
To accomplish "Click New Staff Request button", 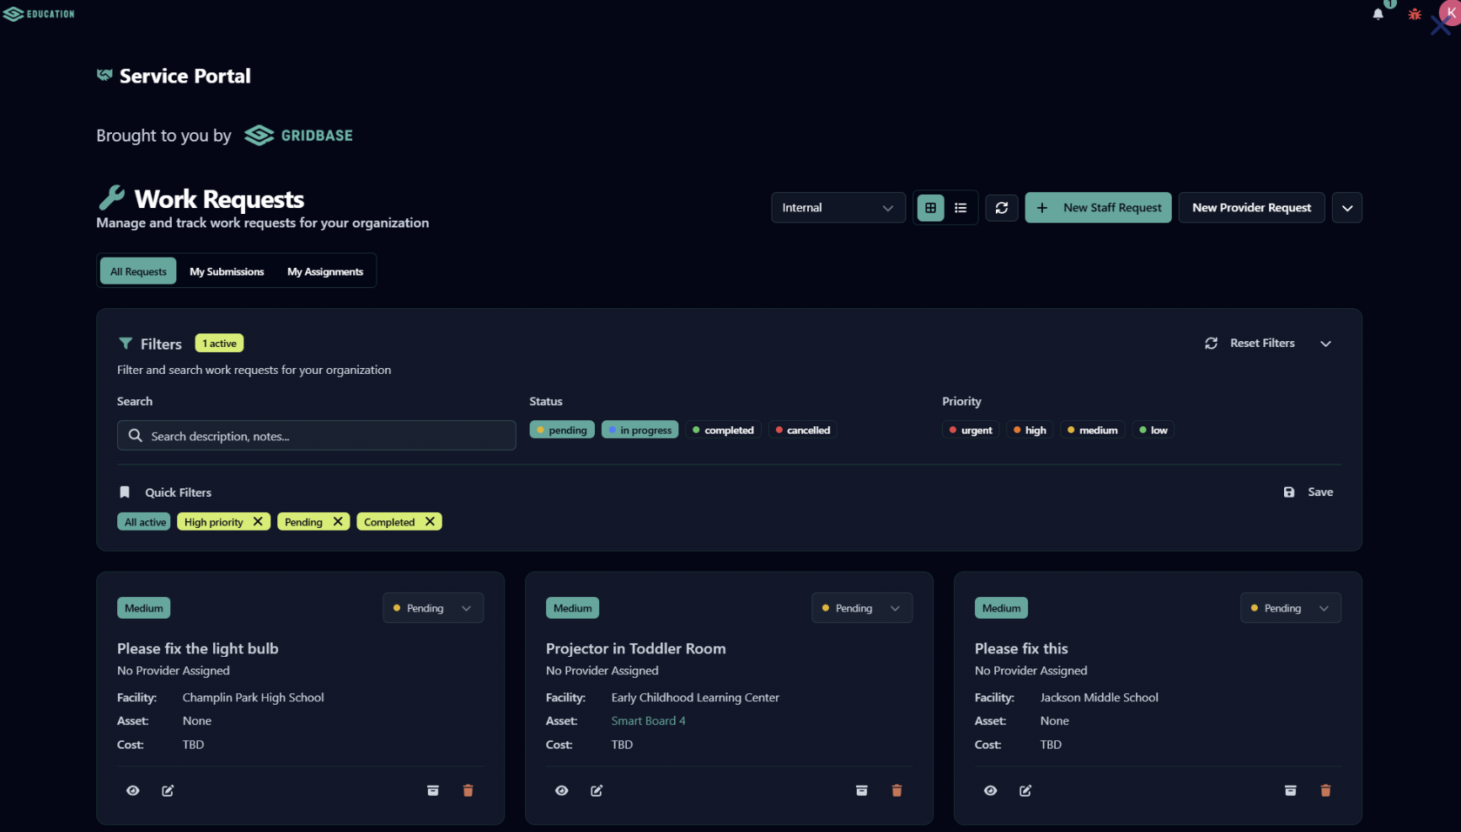I will [1098, 208].
